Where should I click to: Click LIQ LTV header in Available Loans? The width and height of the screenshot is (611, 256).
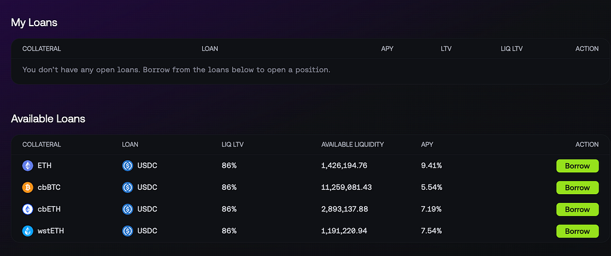pyautogui.click(x=233, y=144)
